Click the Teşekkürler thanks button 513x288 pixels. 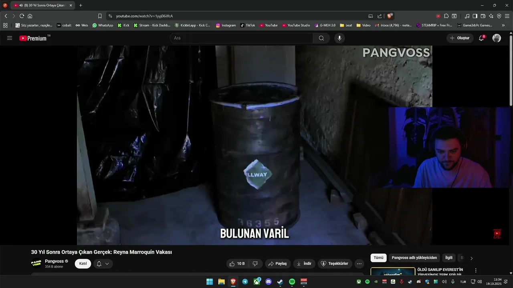click(x=335, y=264)
